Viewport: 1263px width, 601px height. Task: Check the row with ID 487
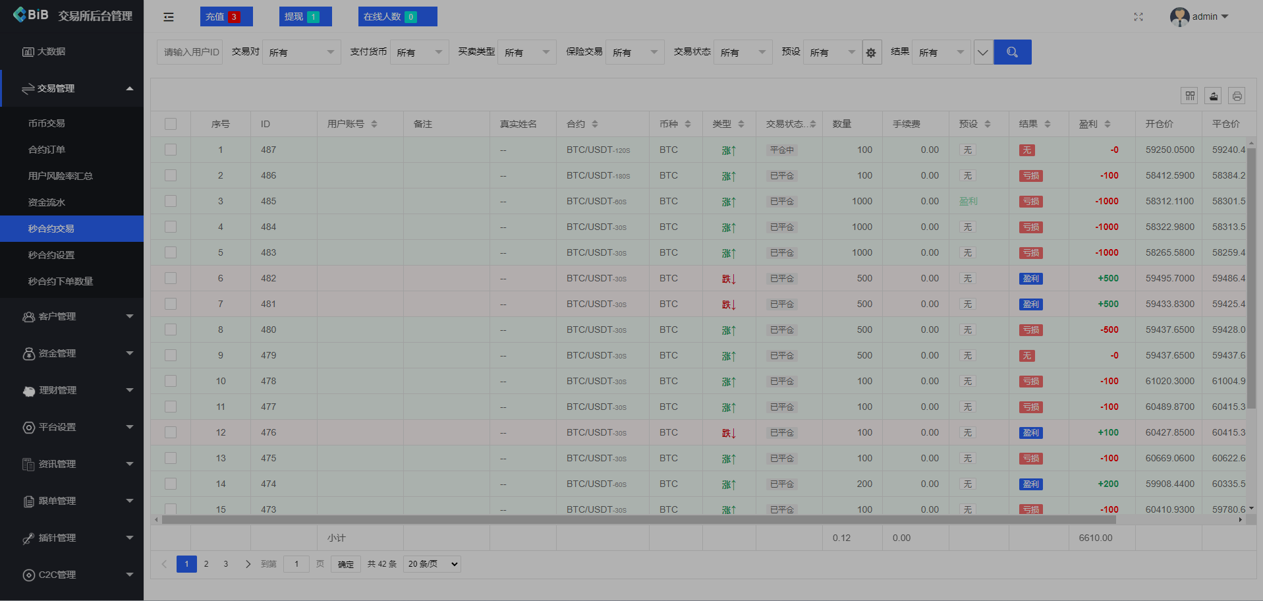tap(171, 150)
